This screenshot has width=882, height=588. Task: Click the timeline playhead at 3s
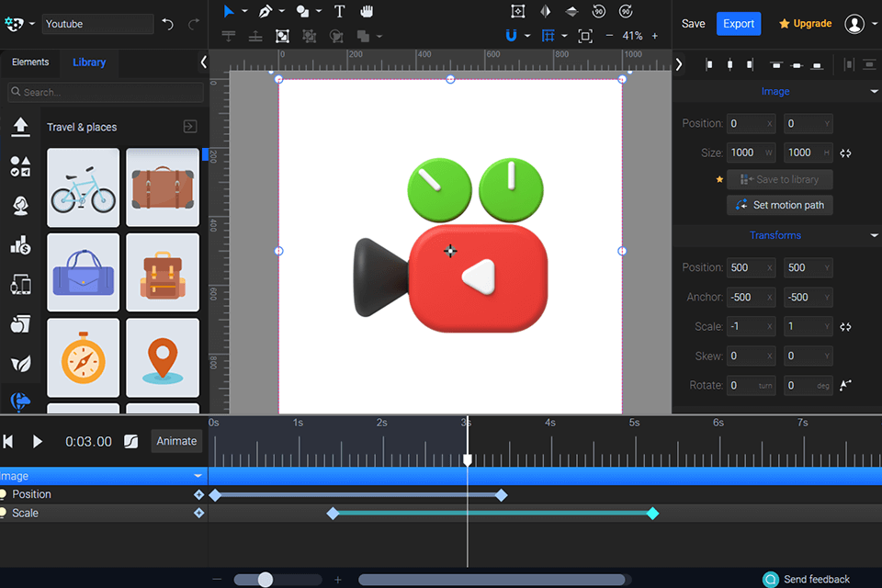pyautogui.click(x=468, y=459)
